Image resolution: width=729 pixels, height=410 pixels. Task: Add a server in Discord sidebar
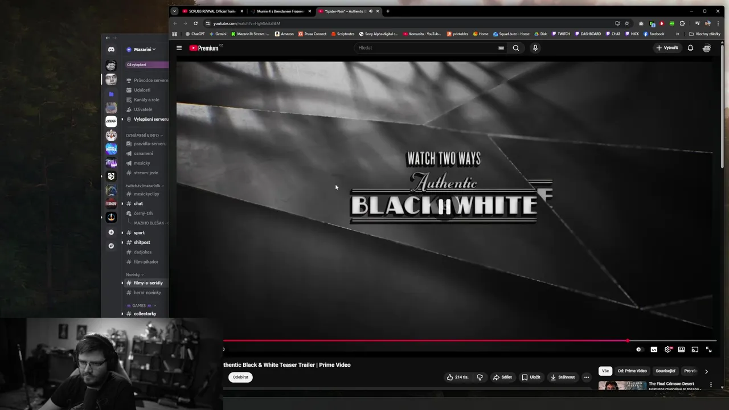(111, 232)
